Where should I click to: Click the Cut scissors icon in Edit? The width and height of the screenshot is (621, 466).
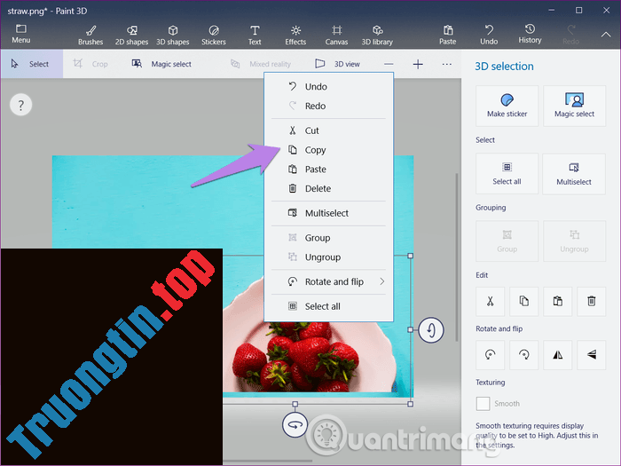tap(491, 302)
